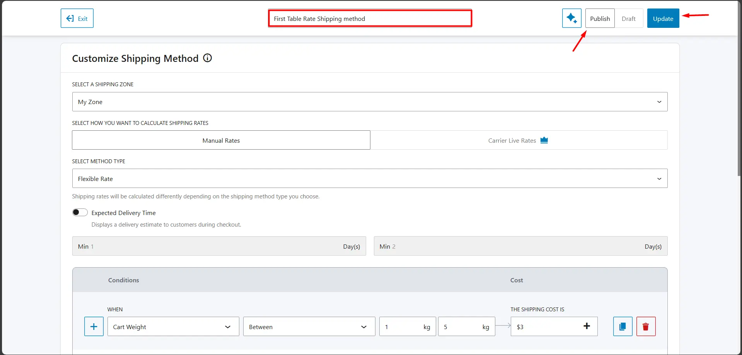The width and height of the screenshot is (742, 355).
Task: Click the Exit button
Action: (x=77, y=18)
